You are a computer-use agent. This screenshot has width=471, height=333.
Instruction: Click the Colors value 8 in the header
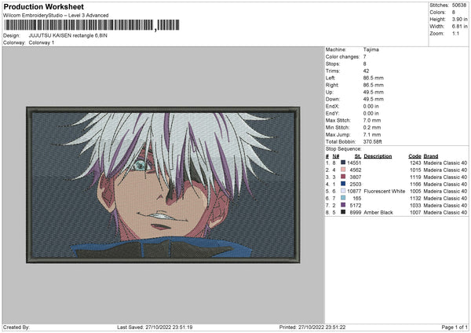[454, 13]
